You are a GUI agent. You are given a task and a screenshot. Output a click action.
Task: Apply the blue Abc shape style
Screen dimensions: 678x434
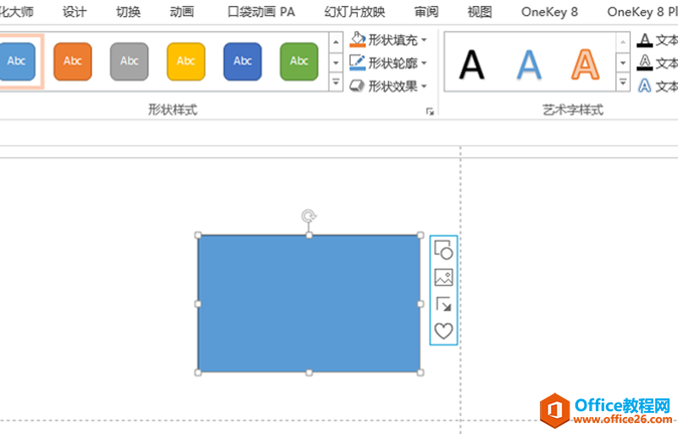16,61
